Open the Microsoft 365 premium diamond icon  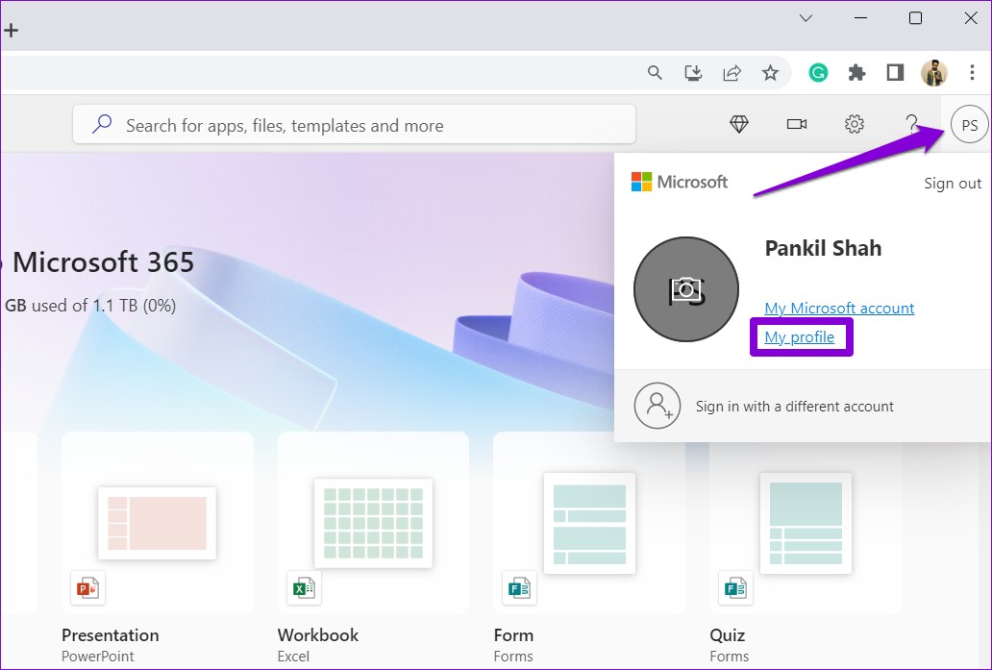(x=738, y=124)
